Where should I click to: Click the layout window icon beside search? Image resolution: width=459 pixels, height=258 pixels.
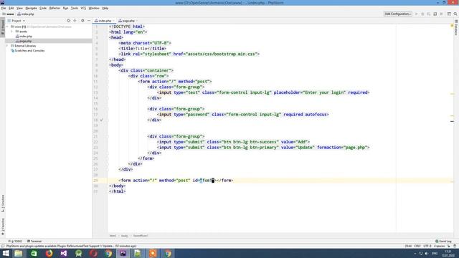point(449,14)
